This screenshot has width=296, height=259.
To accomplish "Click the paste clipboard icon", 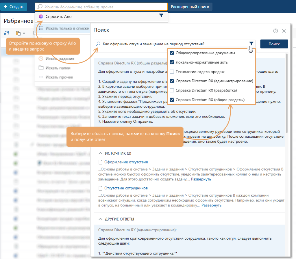I will (18, 33).
